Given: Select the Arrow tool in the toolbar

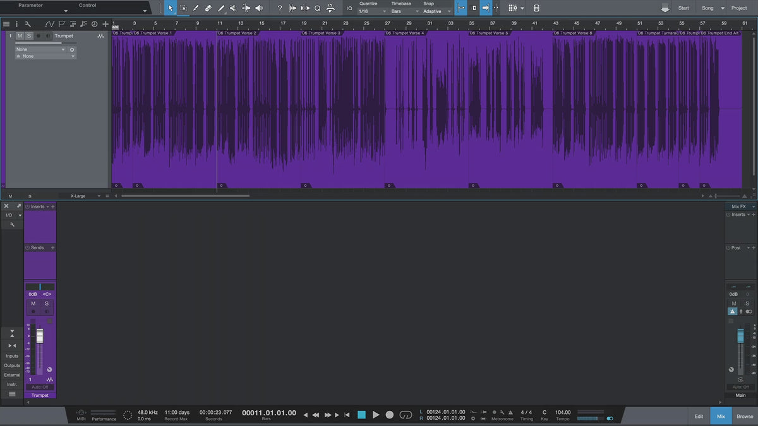Looking at the screenshot, I should pos(170,8).
